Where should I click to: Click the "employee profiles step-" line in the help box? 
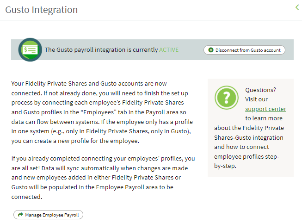pos(247,157)
